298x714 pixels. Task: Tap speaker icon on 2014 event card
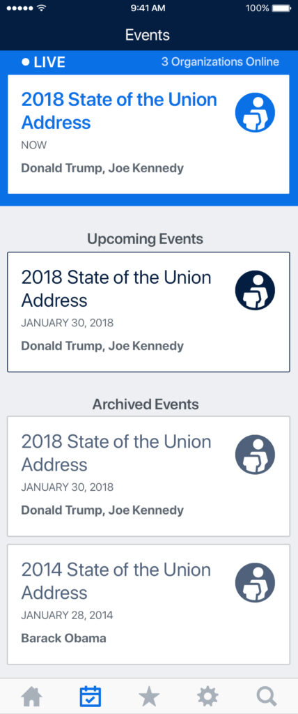(x=256, y=582)
